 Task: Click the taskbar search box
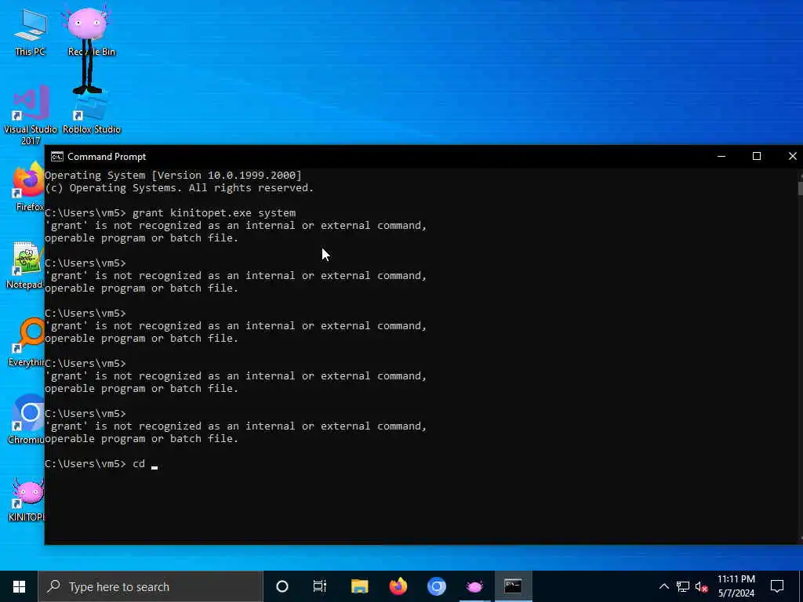tap(151, 586)
